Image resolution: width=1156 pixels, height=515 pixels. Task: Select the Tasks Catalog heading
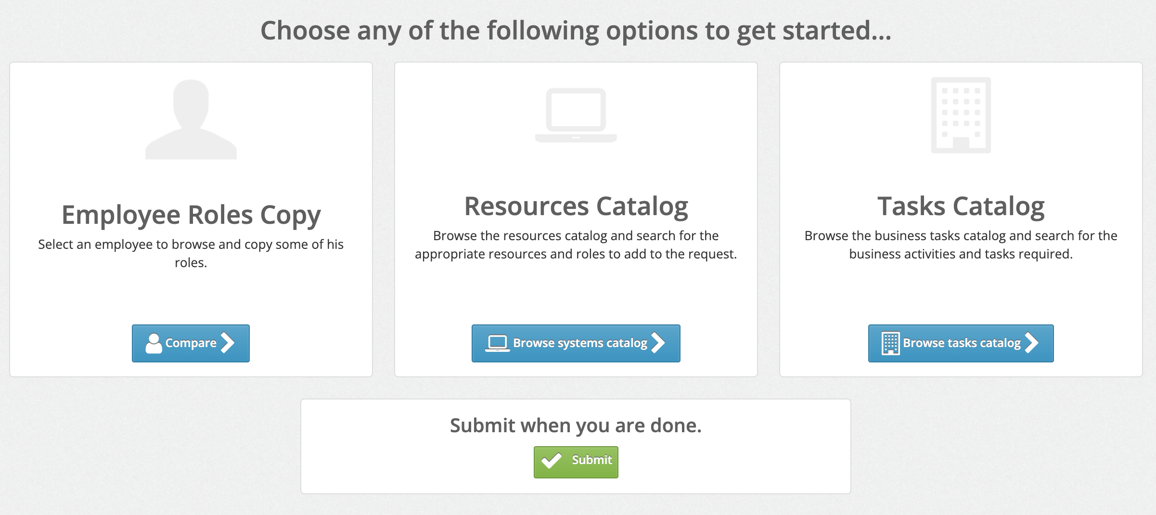(961, 206)
